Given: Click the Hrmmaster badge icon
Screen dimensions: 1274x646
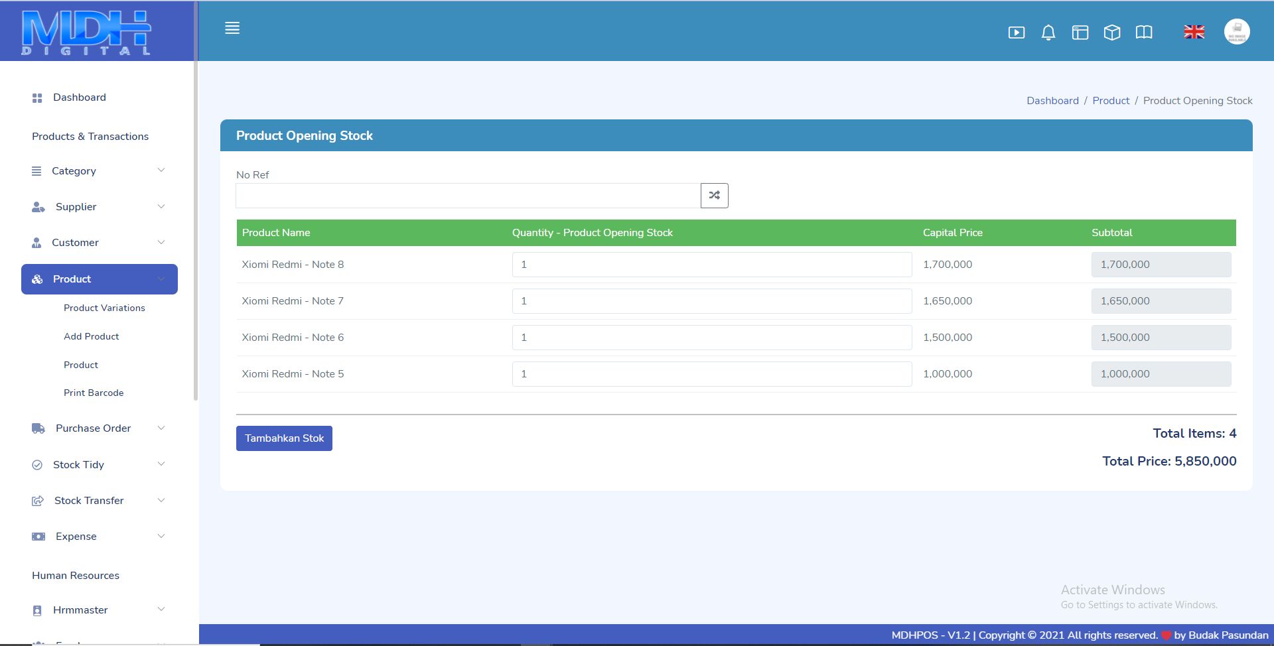Looking at the screenshot, I should click(x=37, y=610).
